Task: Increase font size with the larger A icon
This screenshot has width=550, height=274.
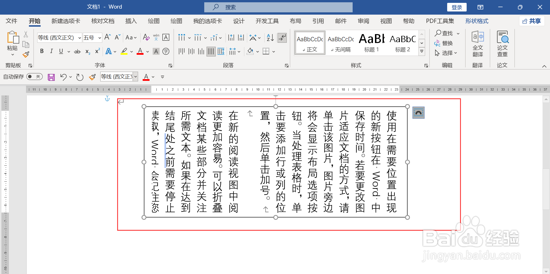Action: coord(107,37)
